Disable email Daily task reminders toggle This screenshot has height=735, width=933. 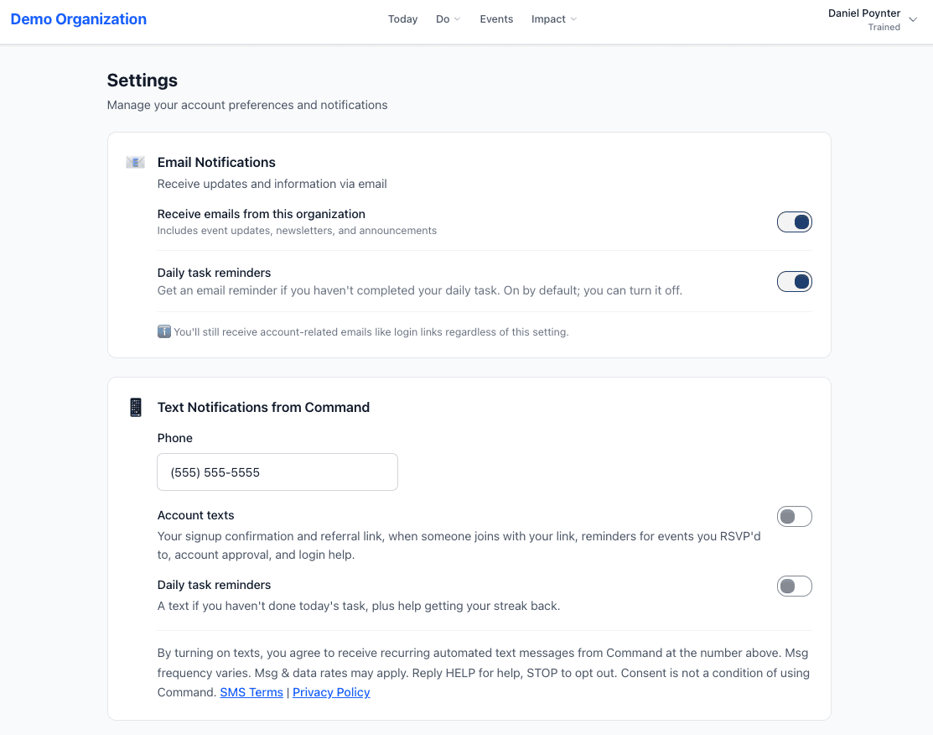tap(795, 281)
